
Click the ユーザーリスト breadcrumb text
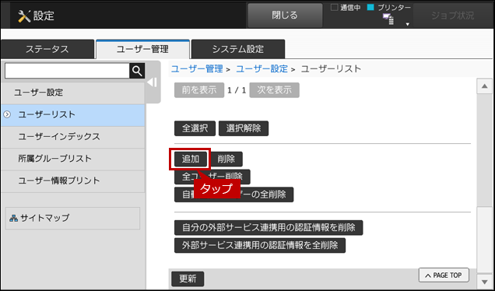click(x=331, y=68)
